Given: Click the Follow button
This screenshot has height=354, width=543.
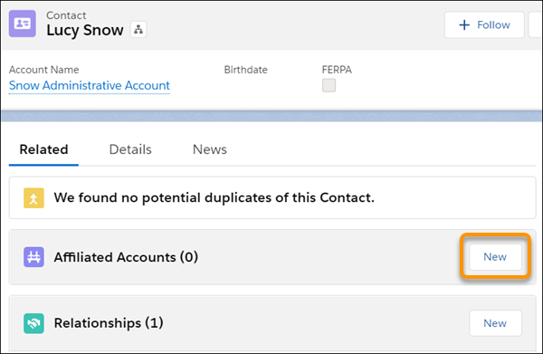Looking at the screenshot, I should [x=484, y=25].
